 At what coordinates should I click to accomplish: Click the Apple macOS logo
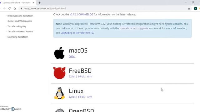59,53
